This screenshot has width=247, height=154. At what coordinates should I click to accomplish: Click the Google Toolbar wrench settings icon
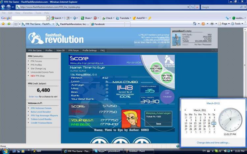tap(227, 18)
